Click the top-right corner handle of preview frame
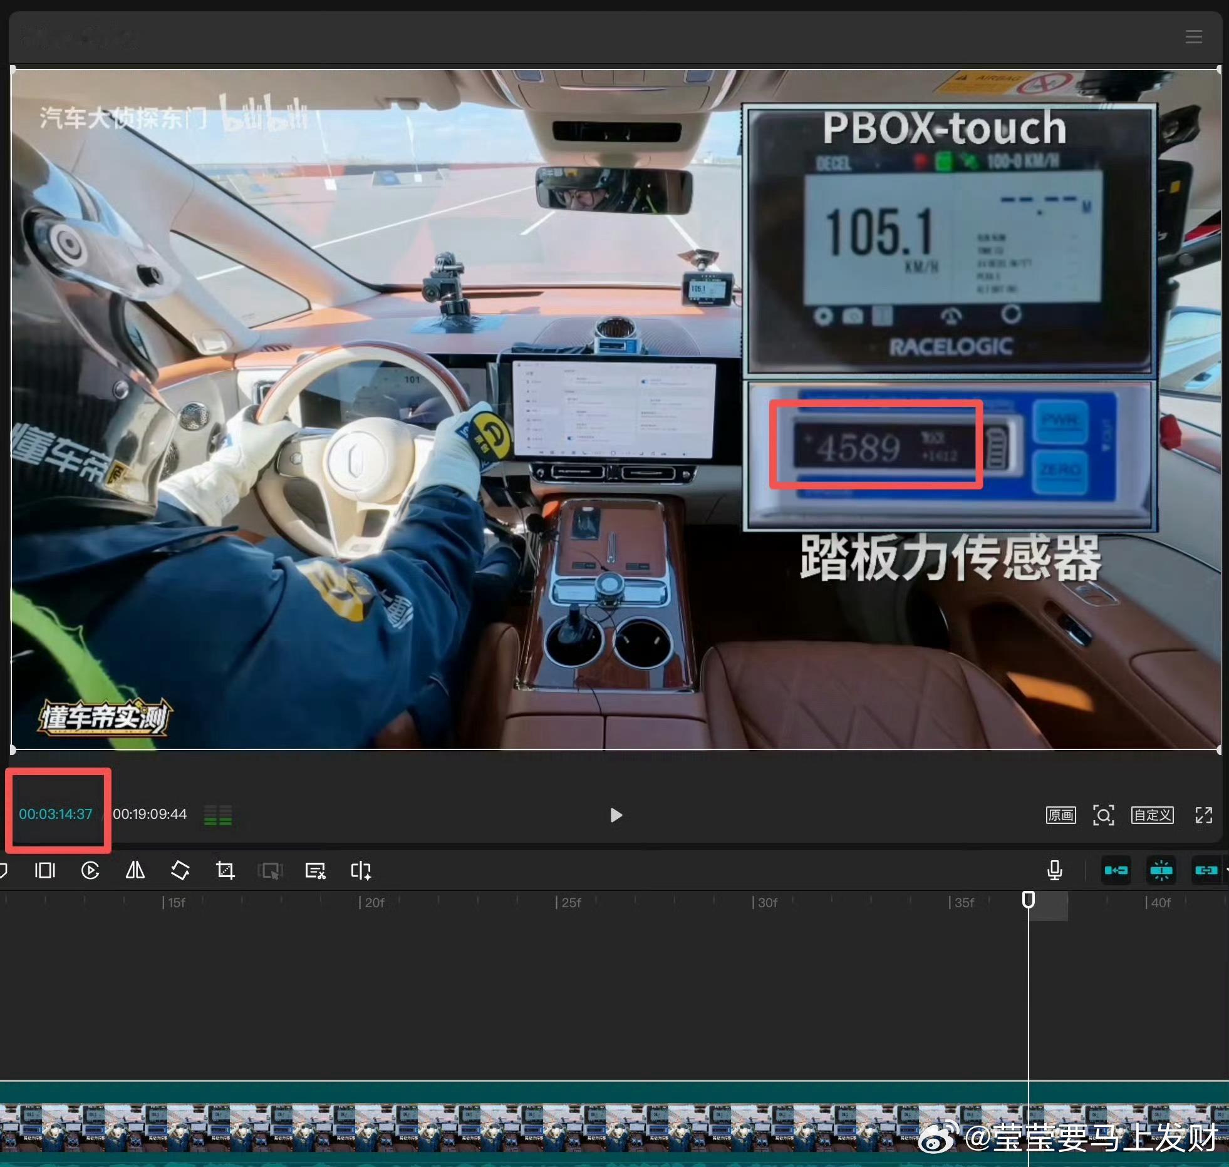 click(1220, 69)
